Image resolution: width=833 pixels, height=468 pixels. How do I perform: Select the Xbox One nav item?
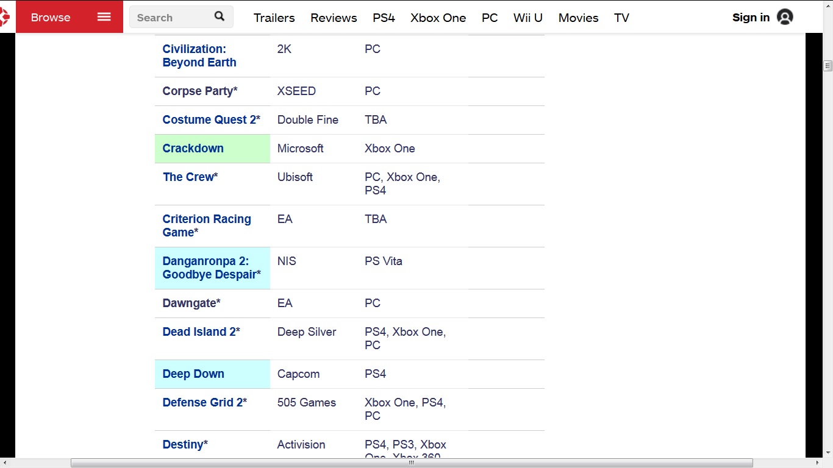click(x=438, y=18)
